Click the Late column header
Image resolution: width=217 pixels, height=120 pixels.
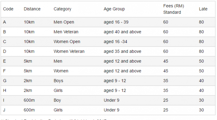203,9
